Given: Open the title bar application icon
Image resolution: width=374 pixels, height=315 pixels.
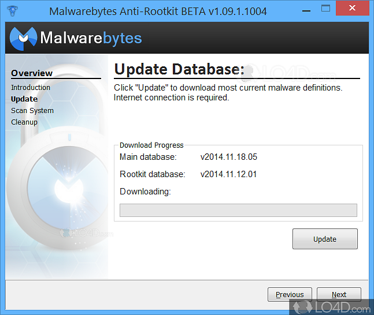Looking at the screenshot, I should click(x=12, y=11).
